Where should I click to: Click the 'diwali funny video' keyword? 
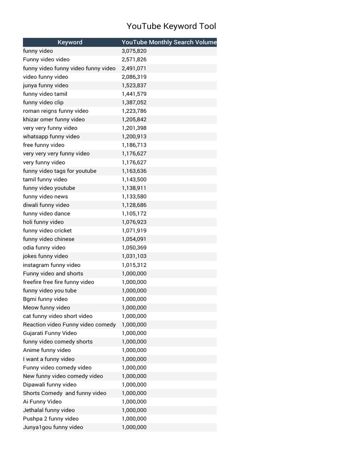(x=46, y=205)
